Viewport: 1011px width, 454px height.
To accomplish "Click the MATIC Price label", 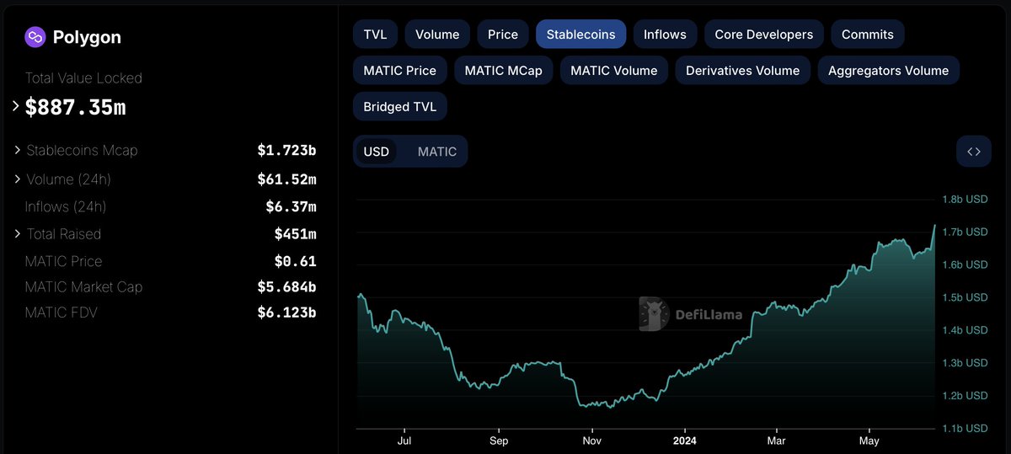I will (63, 261).
